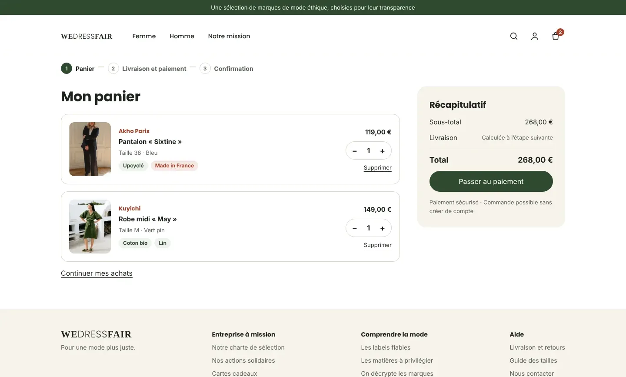Click the 268,00 € total amount
The width and height of the screenshot is (626, 377).
point(535,160)
